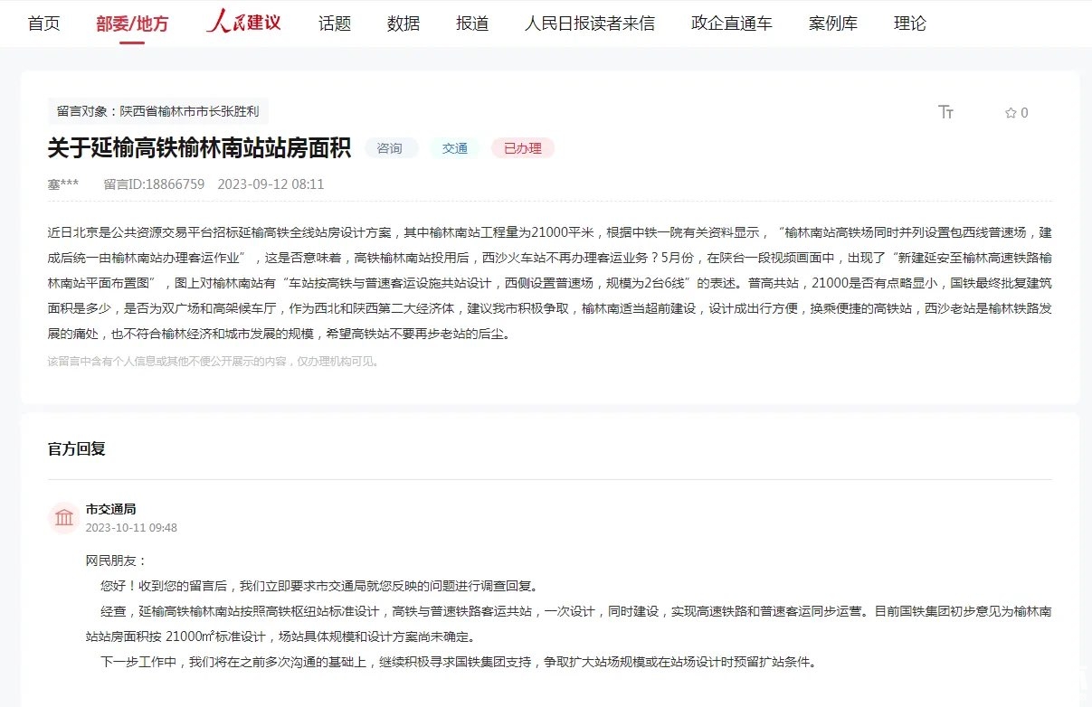This screenshot has height=707, width=1092.
Task: Open the 人民建议 logo tab
Action: 243,22
